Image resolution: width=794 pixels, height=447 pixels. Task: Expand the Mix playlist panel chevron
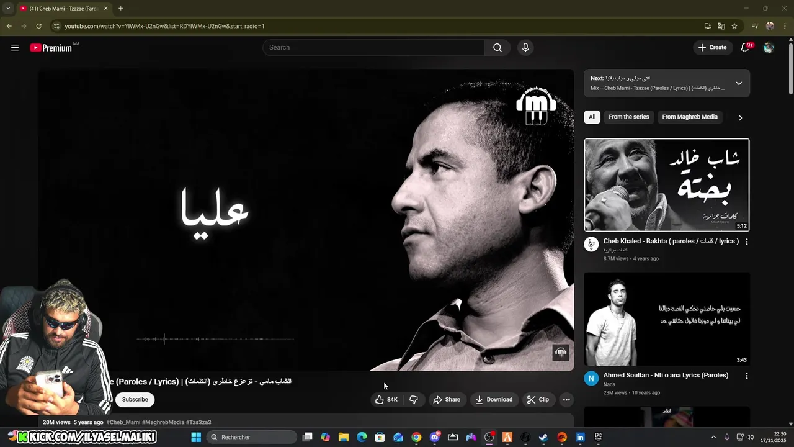[x=739, y=83]
